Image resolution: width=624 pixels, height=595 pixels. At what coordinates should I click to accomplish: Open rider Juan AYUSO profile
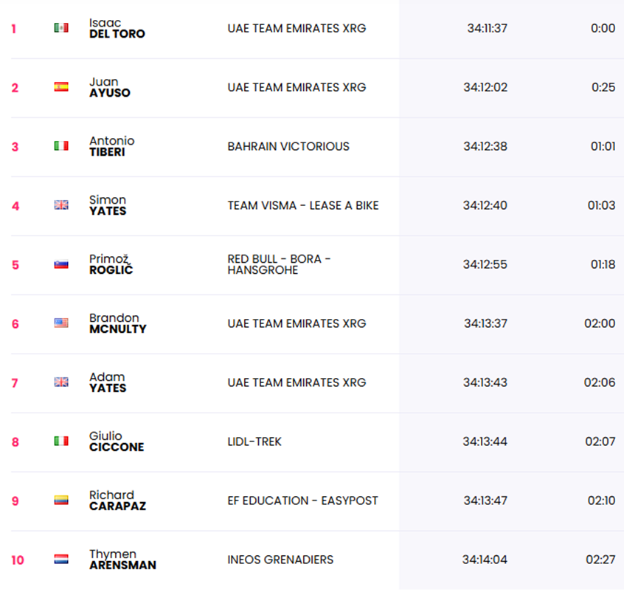[x=110, y=87]
